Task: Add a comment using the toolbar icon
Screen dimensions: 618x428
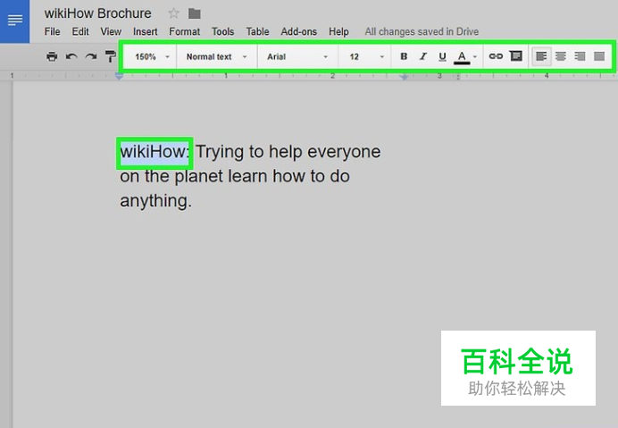Action: [515, 56]
